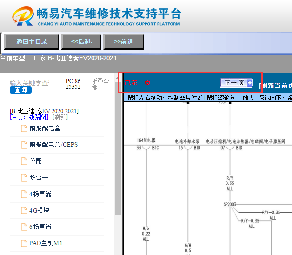
Task: Open the 4扬声器 tree item
Action: tap(40, 194)
